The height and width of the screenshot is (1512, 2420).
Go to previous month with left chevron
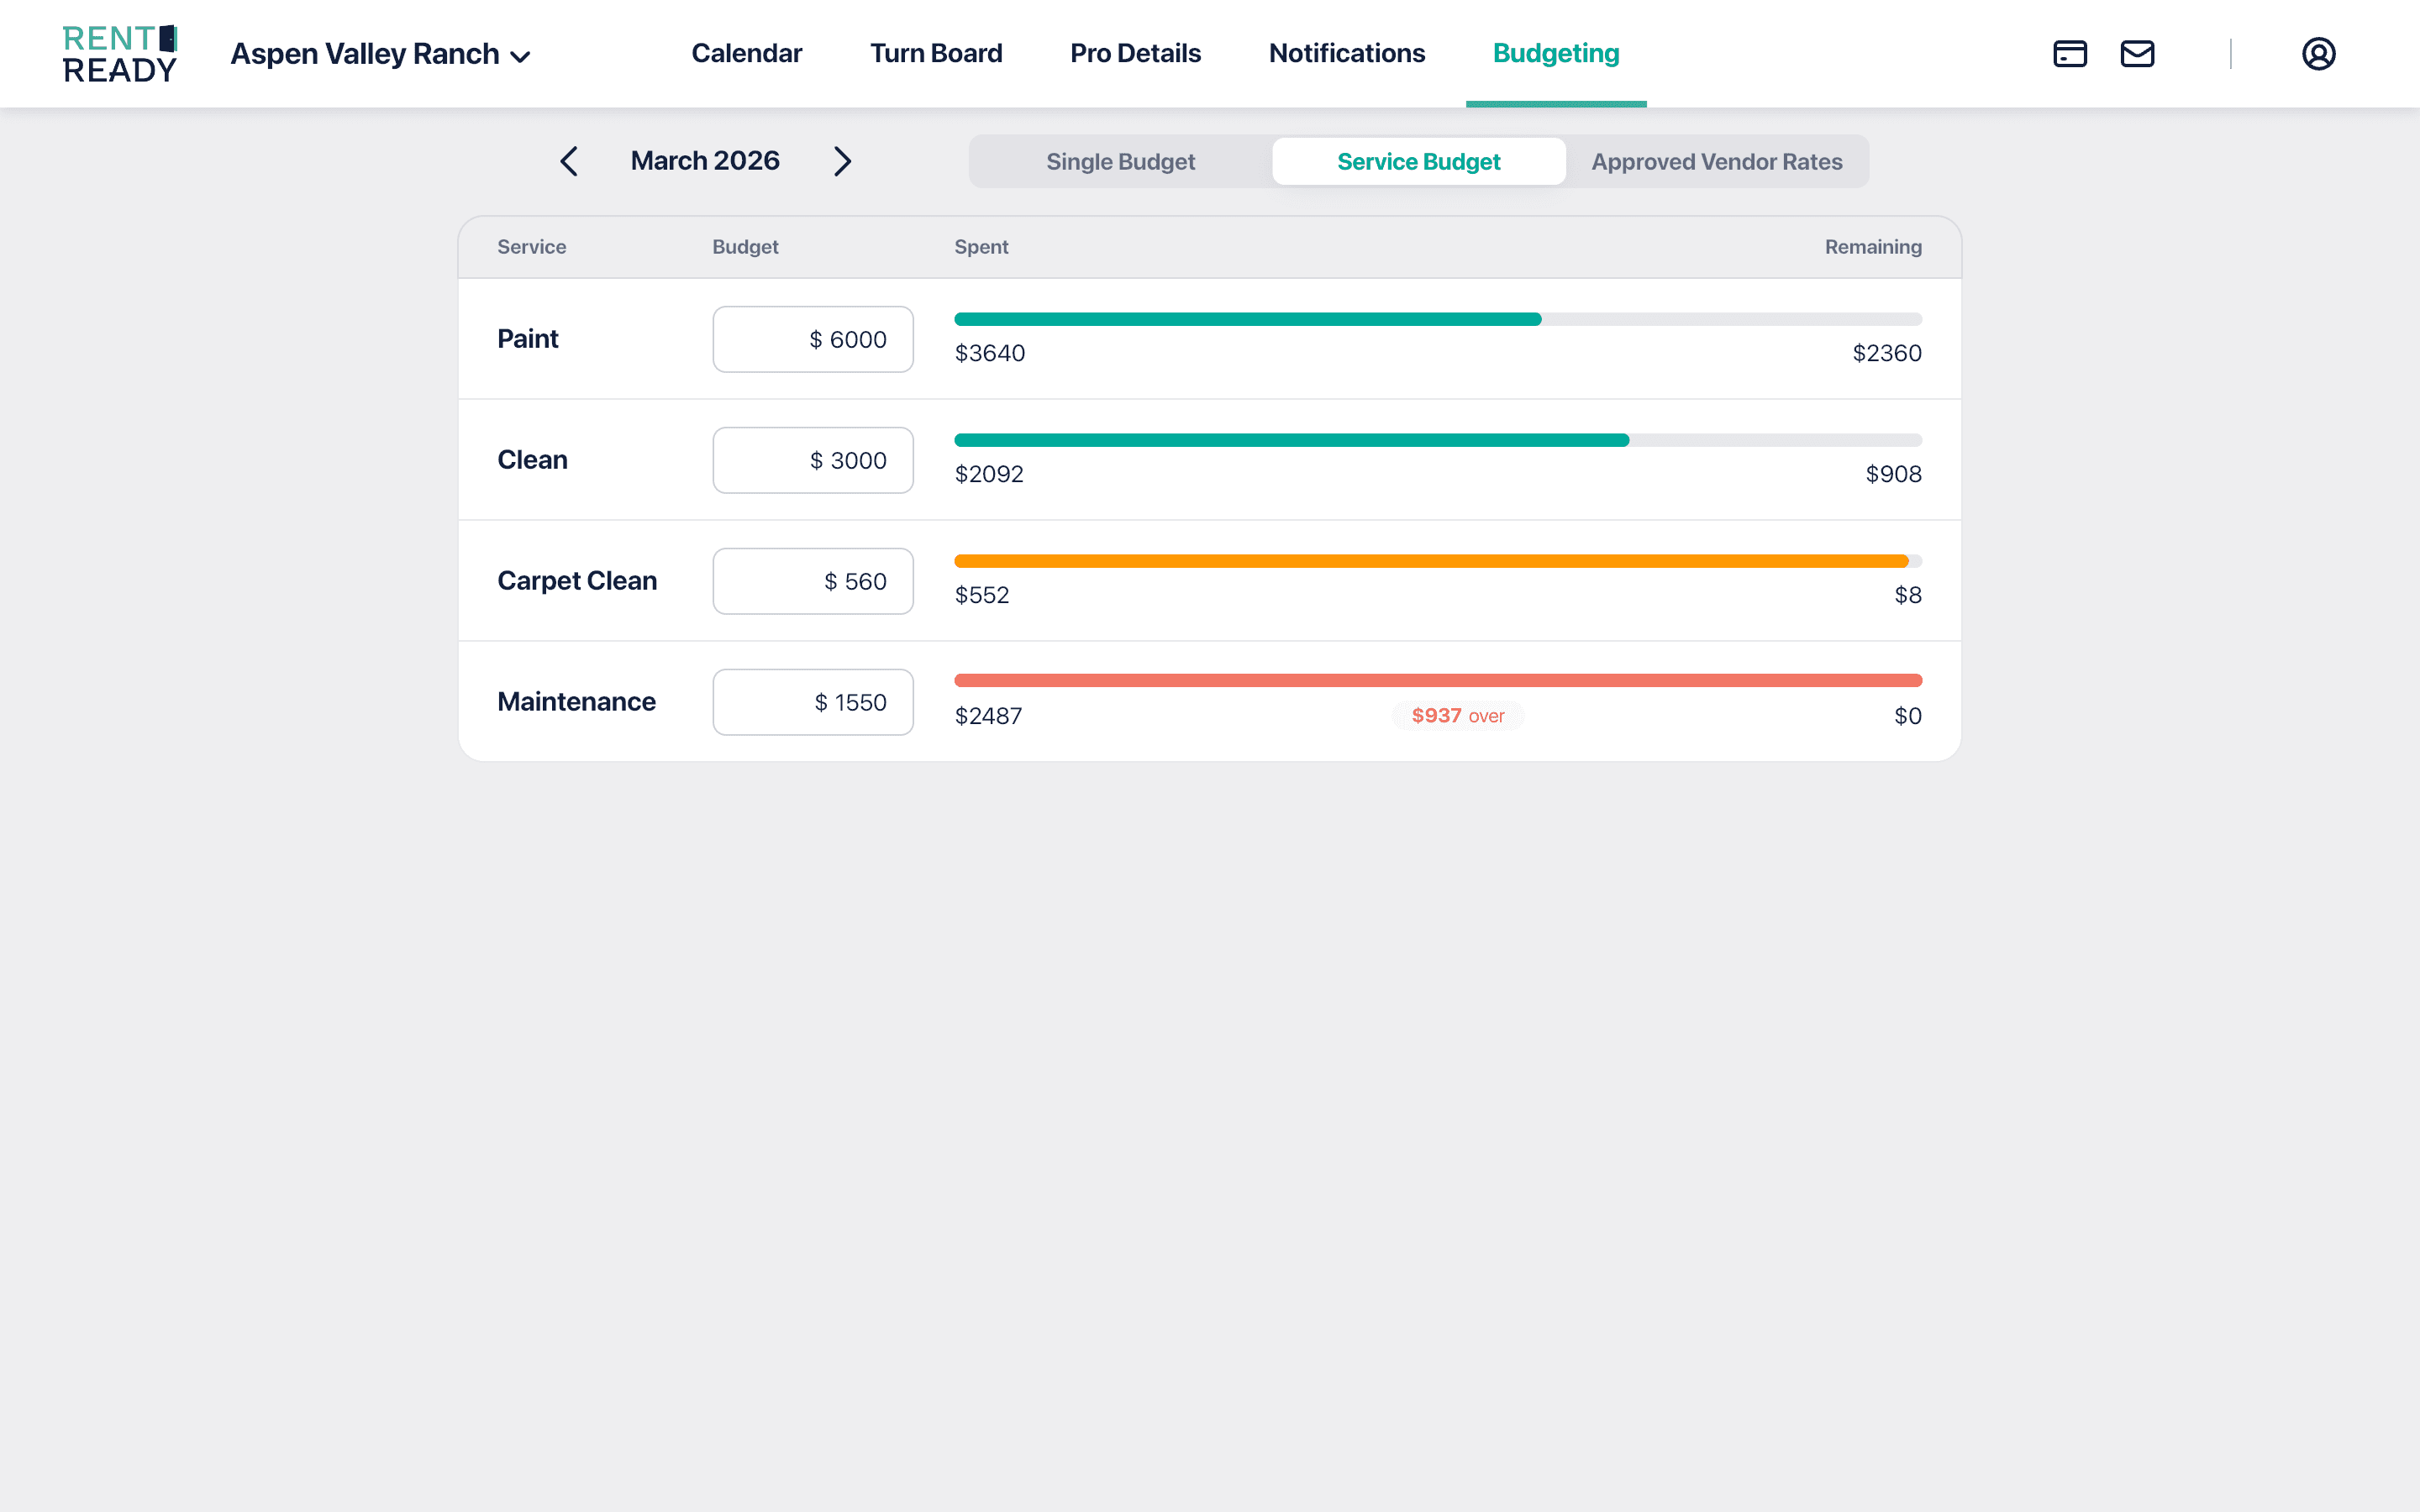tap(569, 161)
